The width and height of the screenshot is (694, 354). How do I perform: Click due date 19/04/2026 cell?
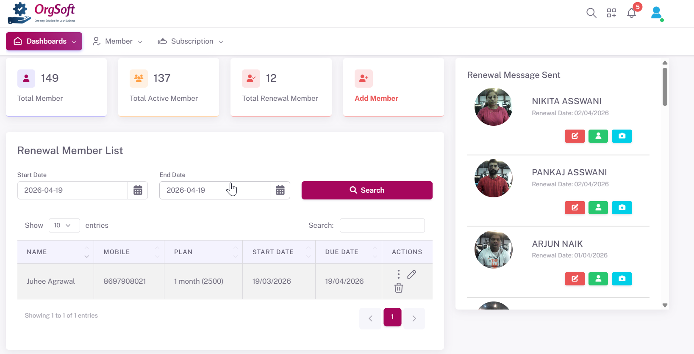coord(349,281)
